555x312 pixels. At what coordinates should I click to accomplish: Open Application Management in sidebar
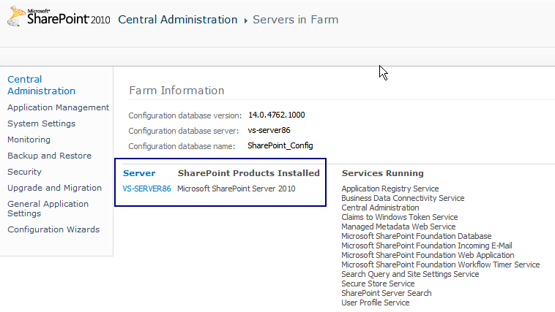point(59,107)
